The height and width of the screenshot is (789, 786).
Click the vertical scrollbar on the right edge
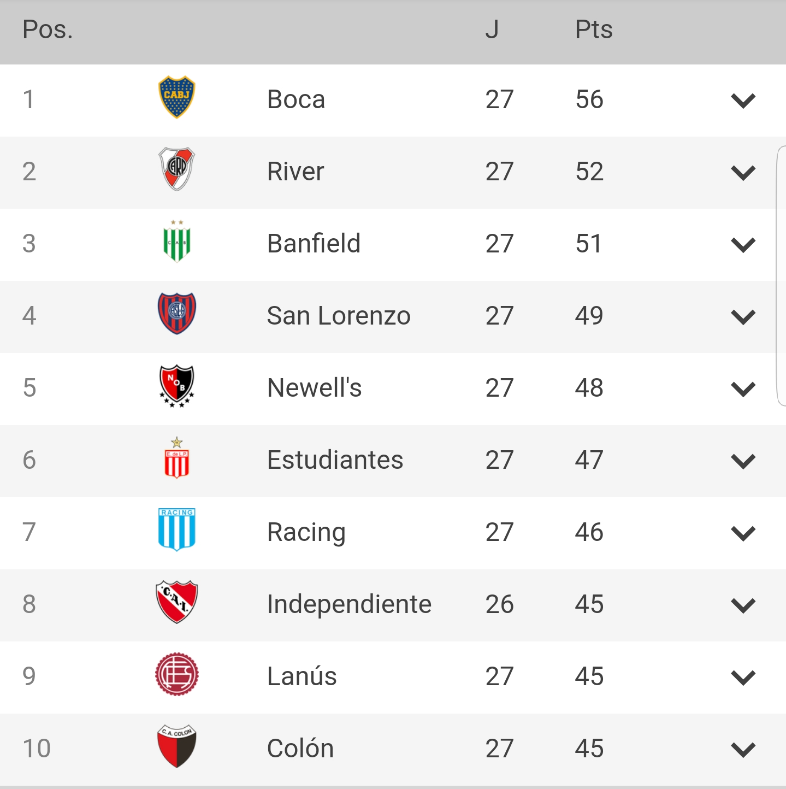pyautogui.click(x=781, y=276)
